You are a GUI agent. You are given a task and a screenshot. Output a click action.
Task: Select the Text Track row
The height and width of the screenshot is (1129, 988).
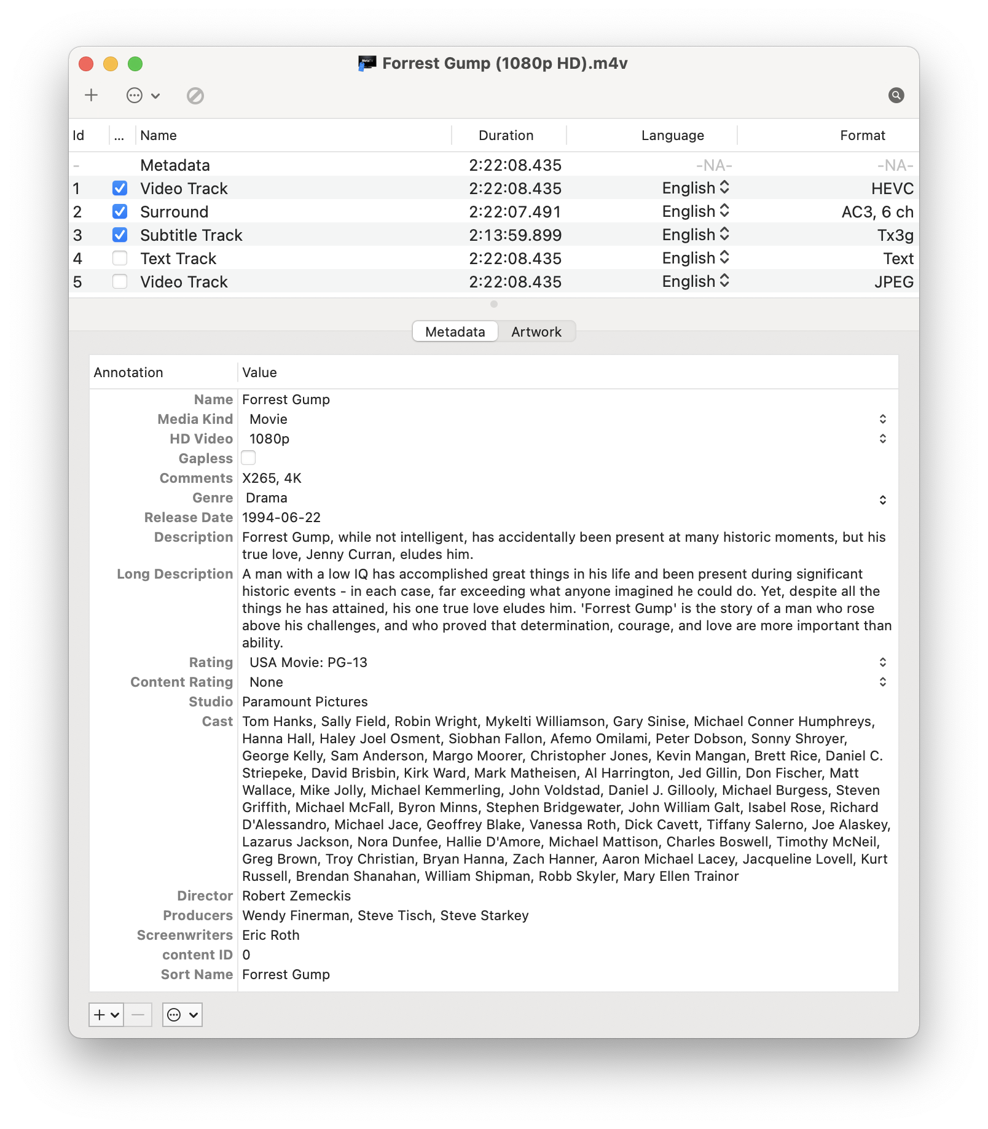point(494,258)
